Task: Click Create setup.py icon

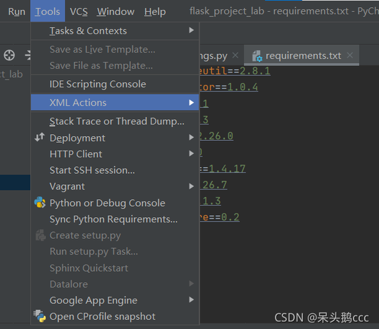Action: coord(40,235)
